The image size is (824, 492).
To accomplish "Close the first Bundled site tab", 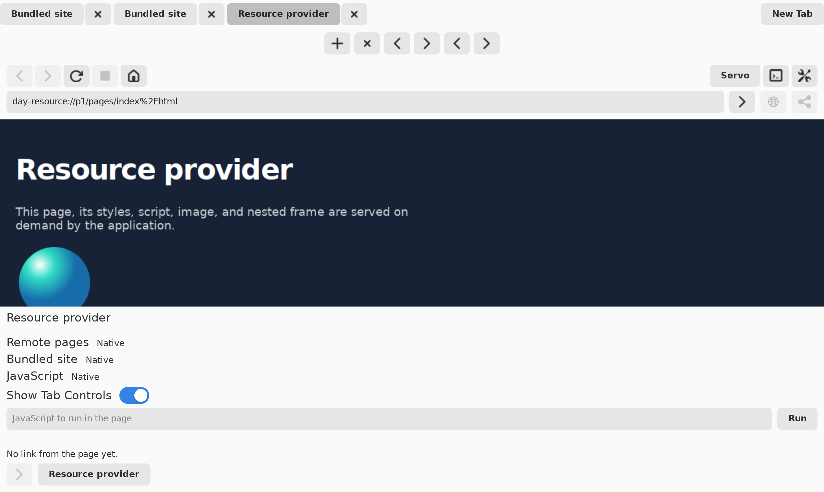I will click(x=98, y=14).
